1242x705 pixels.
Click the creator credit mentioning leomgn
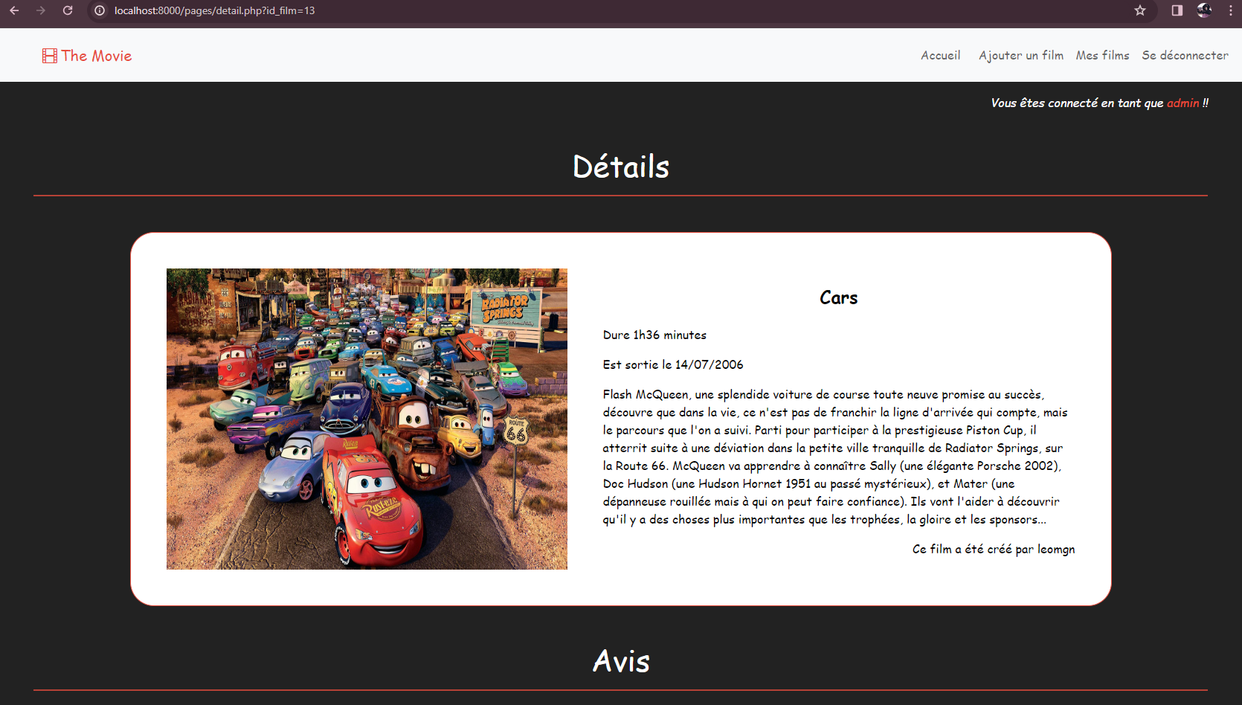(x=993, y=550)
